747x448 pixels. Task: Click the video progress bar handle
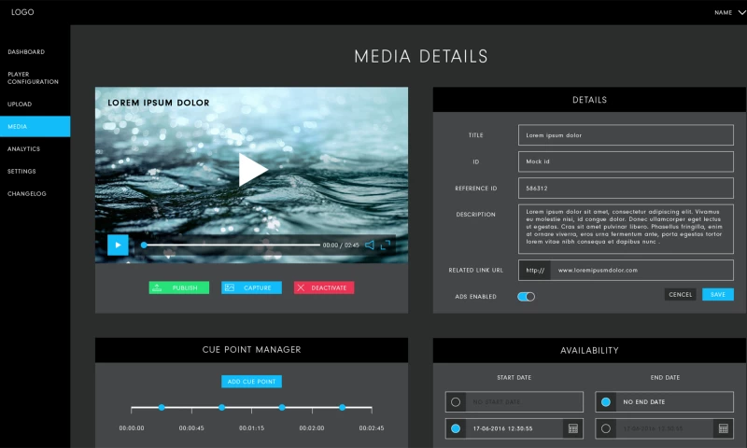[x=144, y=245]
